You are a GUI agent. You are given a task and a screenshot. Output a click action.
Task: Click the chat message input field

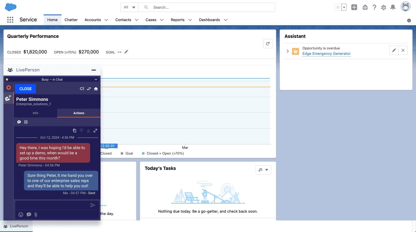[x=52, y=205]
